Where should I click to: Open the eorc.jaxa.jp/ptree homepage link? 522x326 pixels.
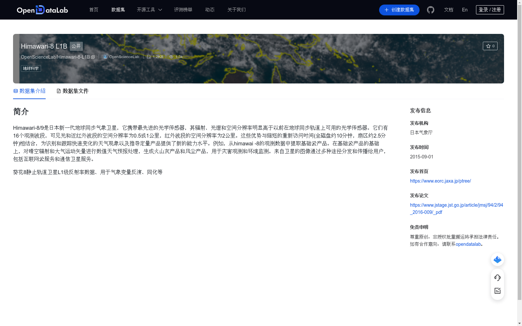440,181
